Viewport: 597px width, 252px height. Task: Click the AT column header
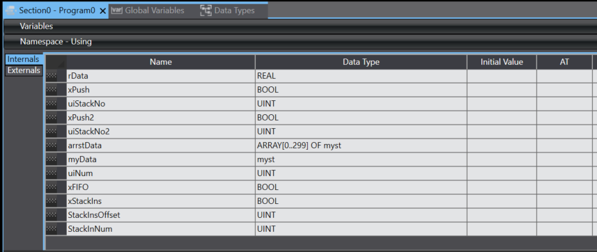pos(564,62)
